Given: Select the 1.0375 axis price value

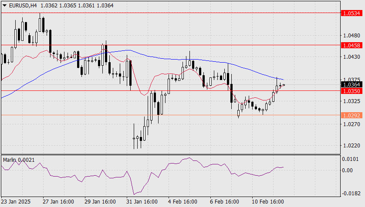Looking at the screenshot, I should (352, 80).
